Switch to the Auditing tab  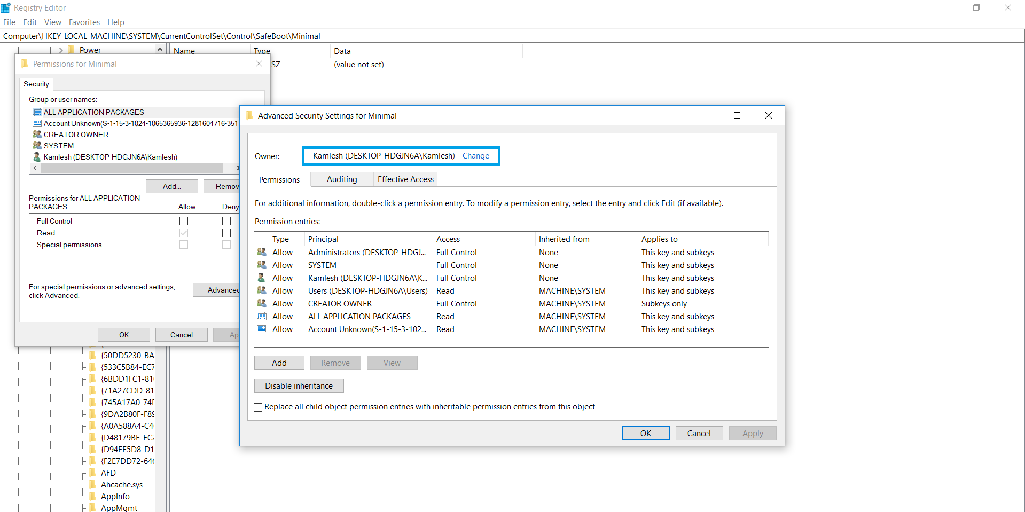coord(341,179)
